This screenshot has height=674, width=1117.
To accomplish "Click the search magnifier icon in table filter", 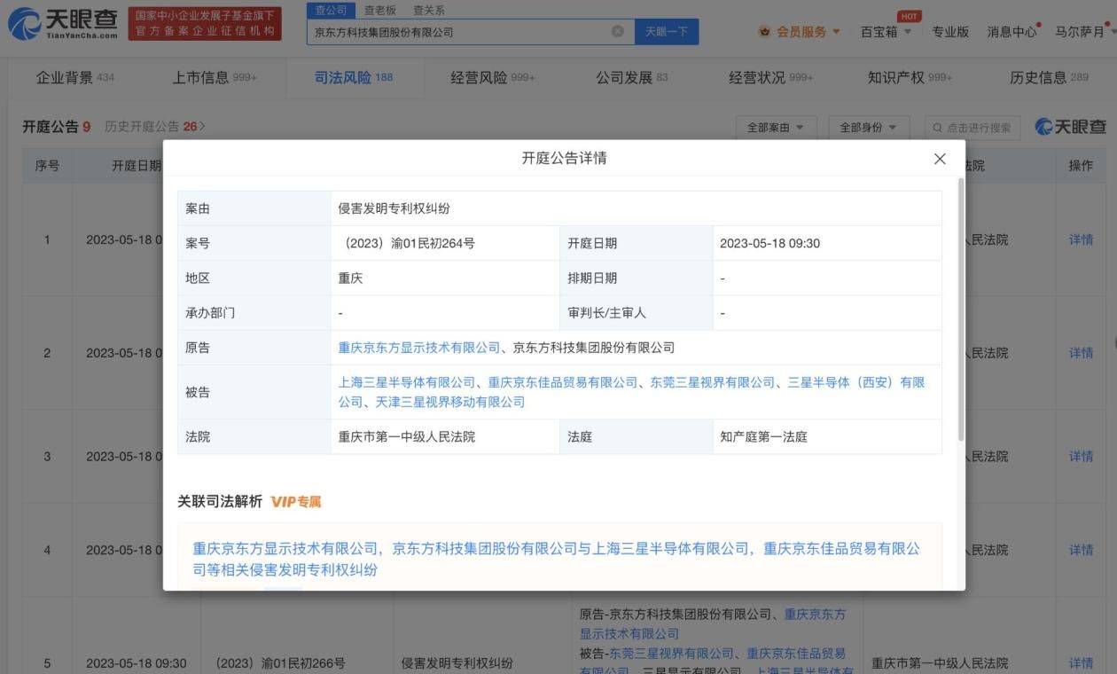I will (938, 128).
